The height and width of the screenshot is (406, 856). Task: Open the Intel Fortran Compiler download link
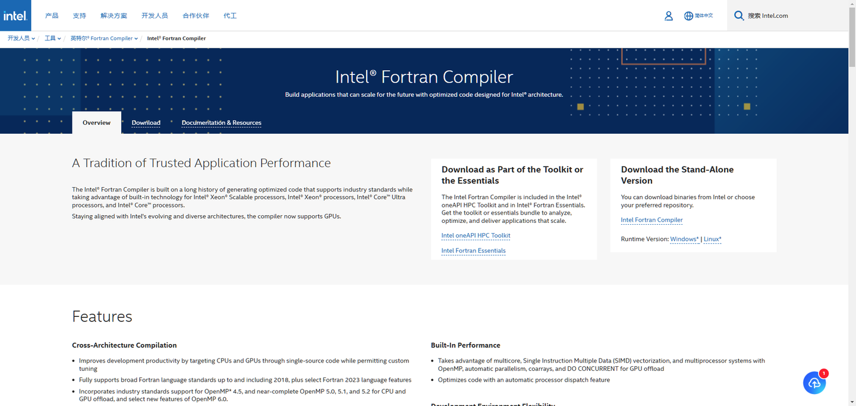coord(652,220)
